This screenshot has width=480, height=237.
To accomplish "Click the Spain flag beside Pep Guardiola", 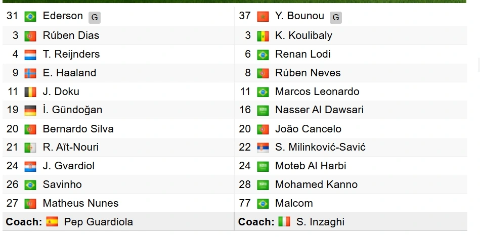I will pyautogui.click(x=52, y=221).
